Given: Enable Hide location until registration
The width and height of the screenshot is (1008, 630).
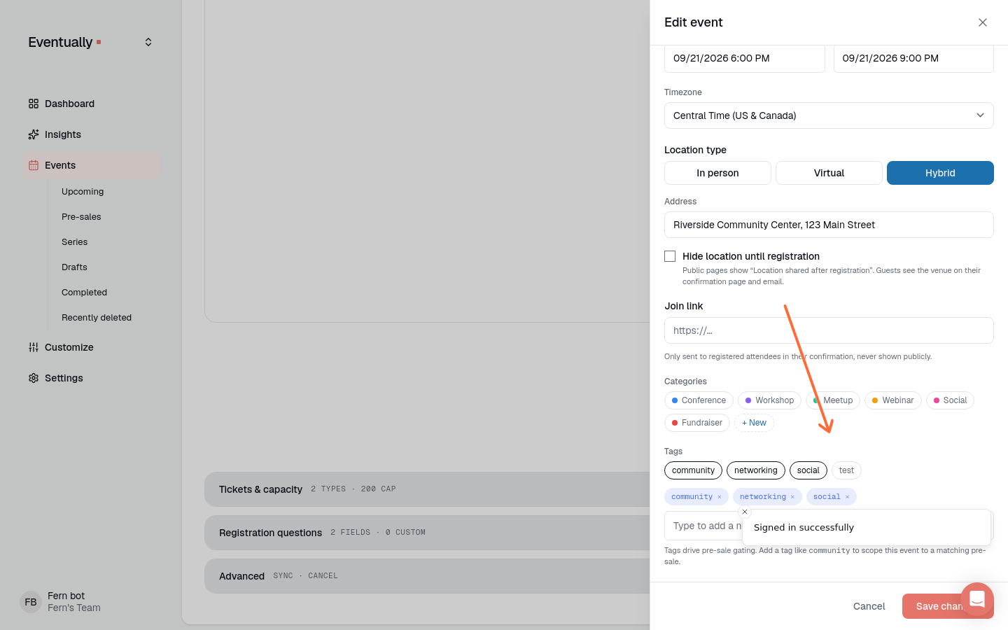Looking at the screenshot, I should point(670,256).
